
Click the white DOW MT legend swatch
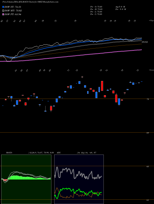coord(3,11)
